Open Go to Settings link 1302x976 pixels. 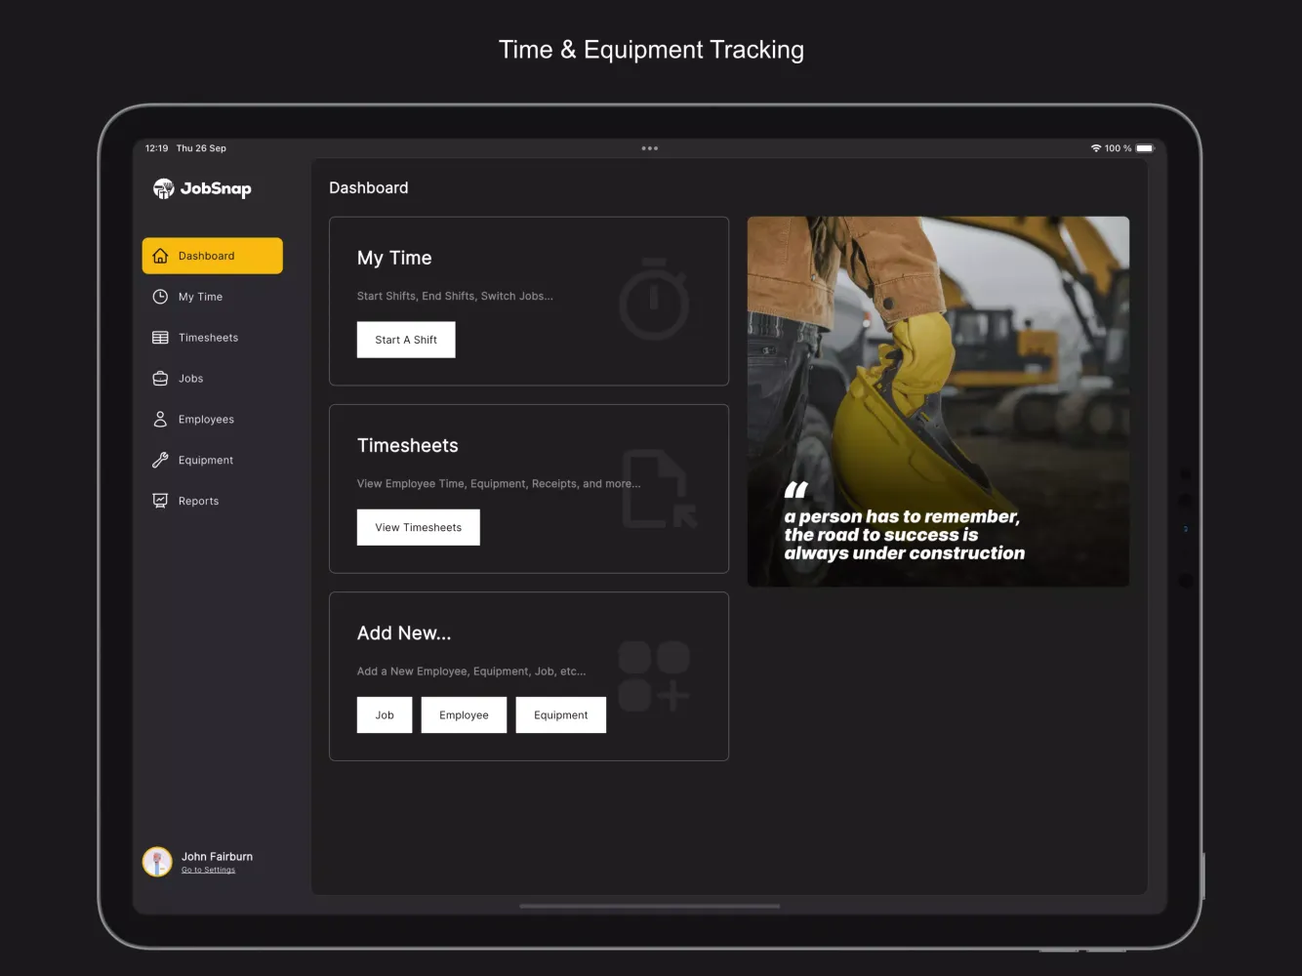pos(208,870)
